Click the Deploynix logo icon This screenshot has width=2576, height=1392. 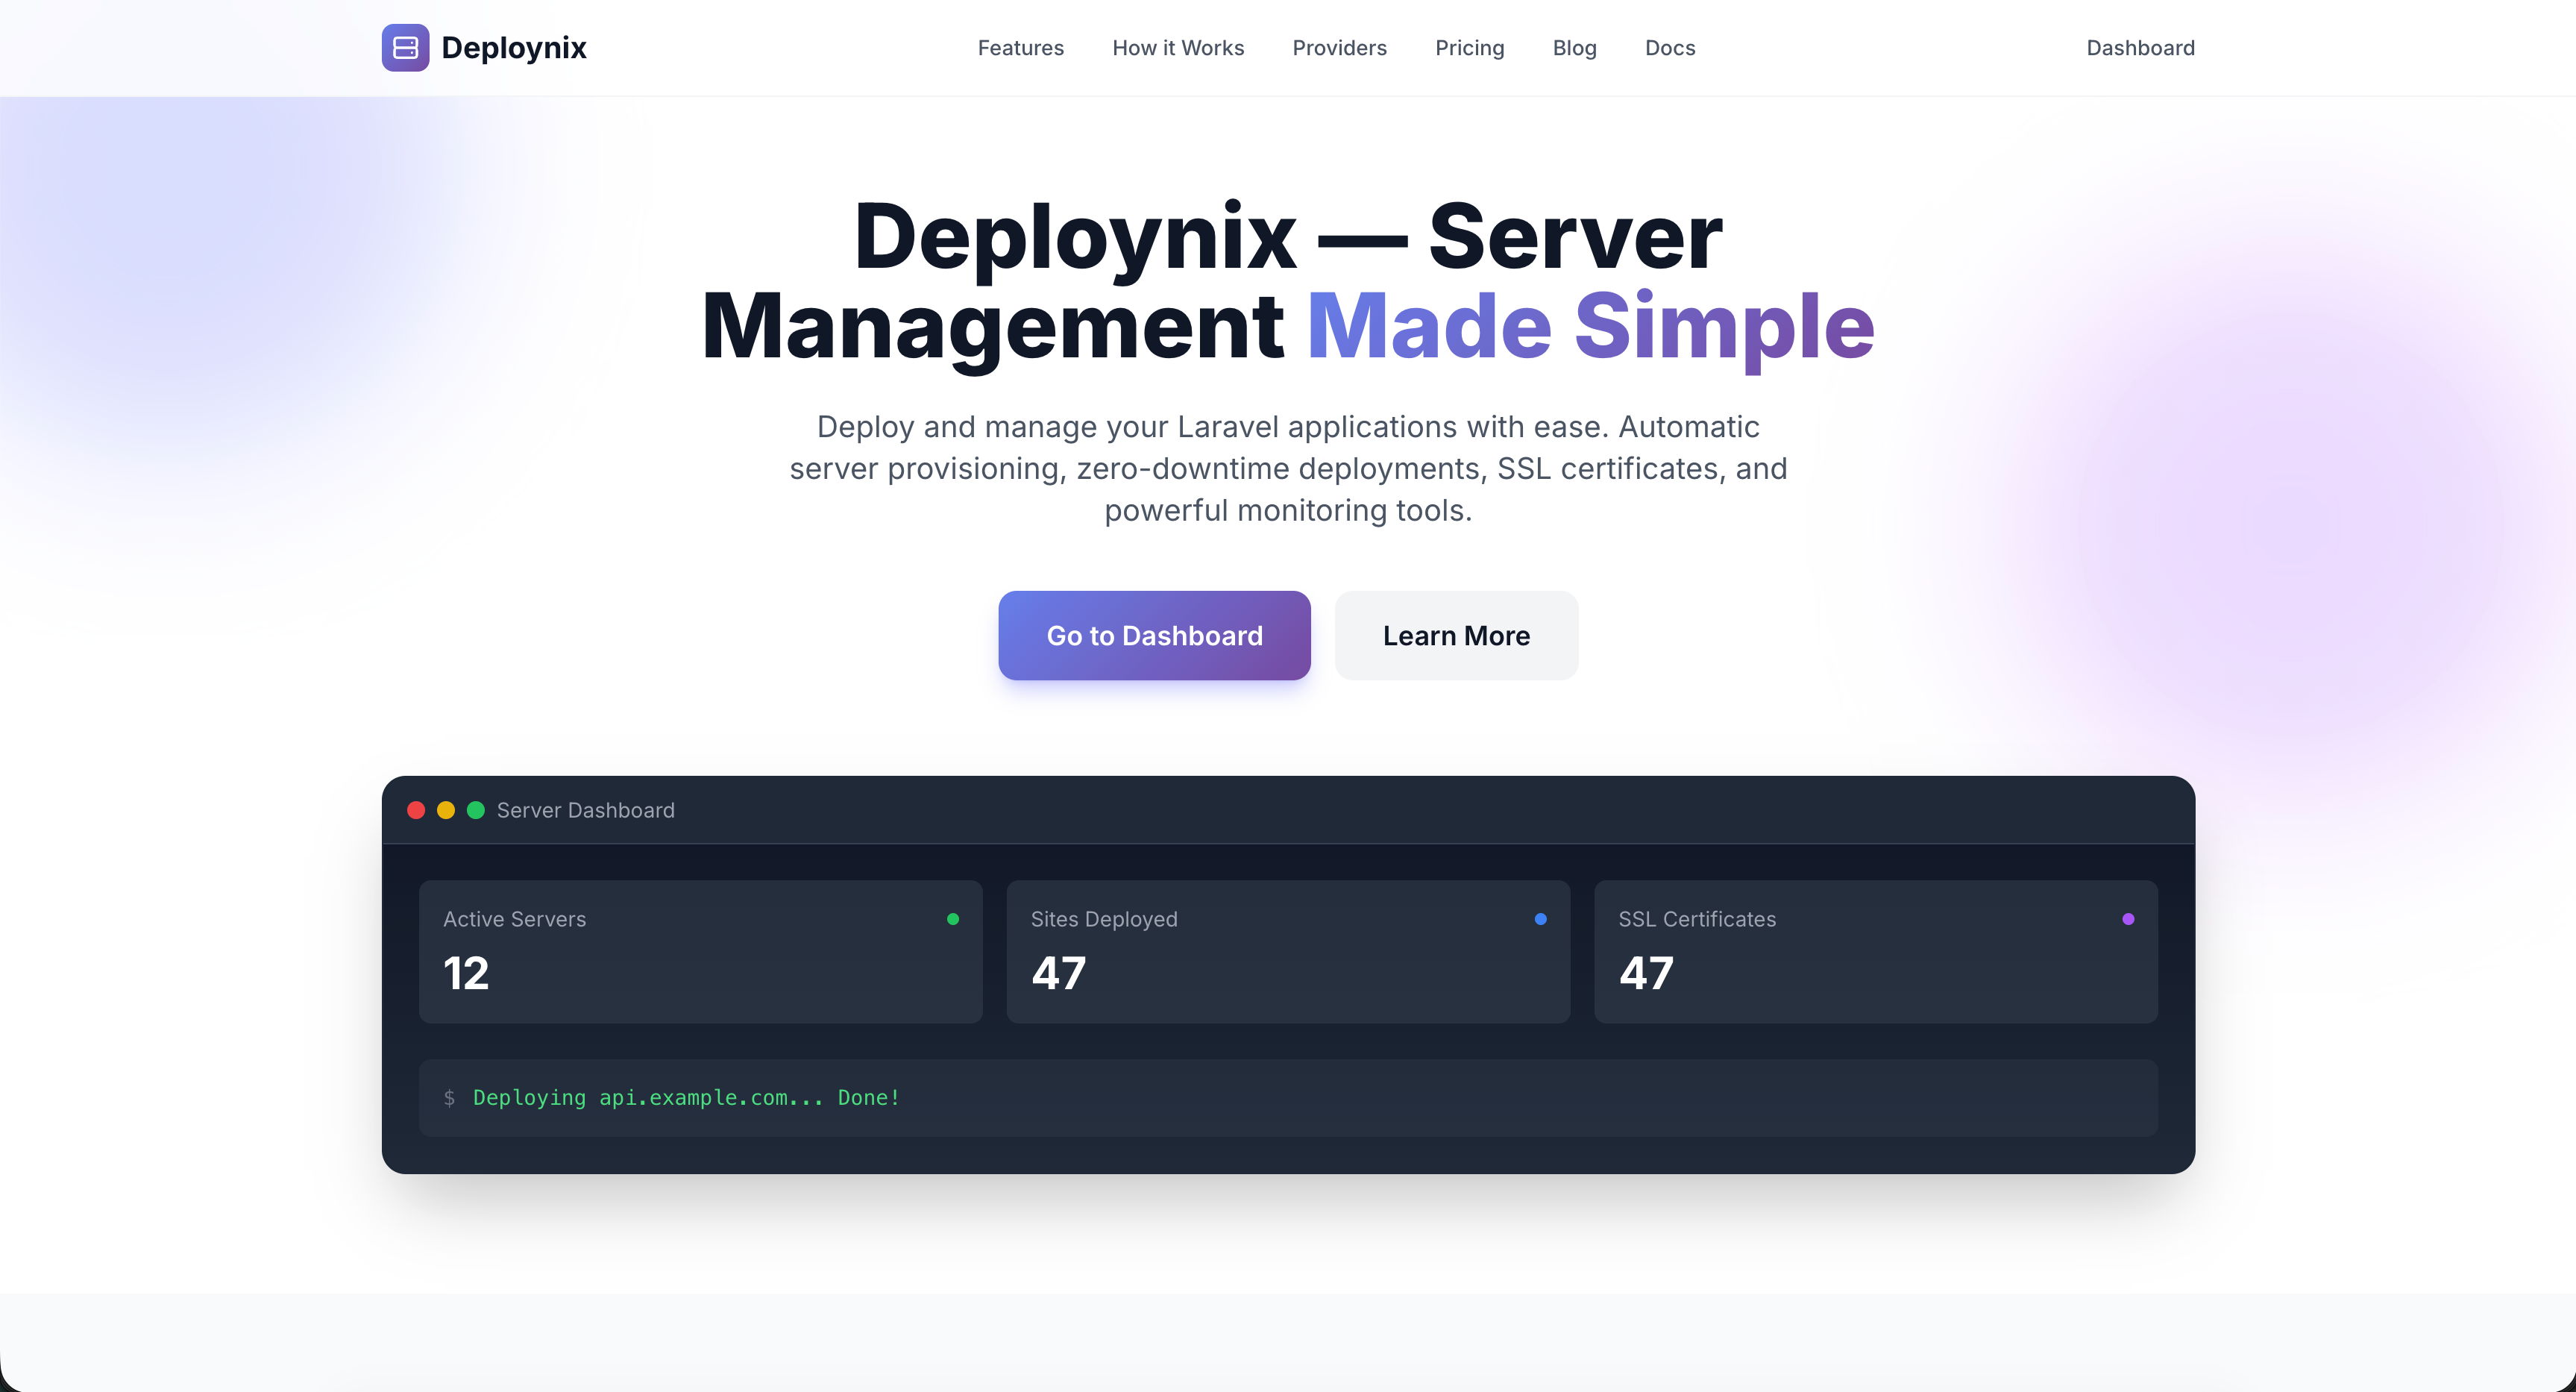pyautogui.click(x=404, y=47)
